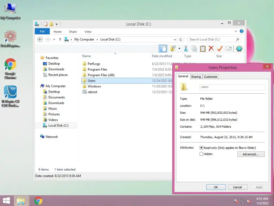Toggle the navigation pane layout icon

163,49
